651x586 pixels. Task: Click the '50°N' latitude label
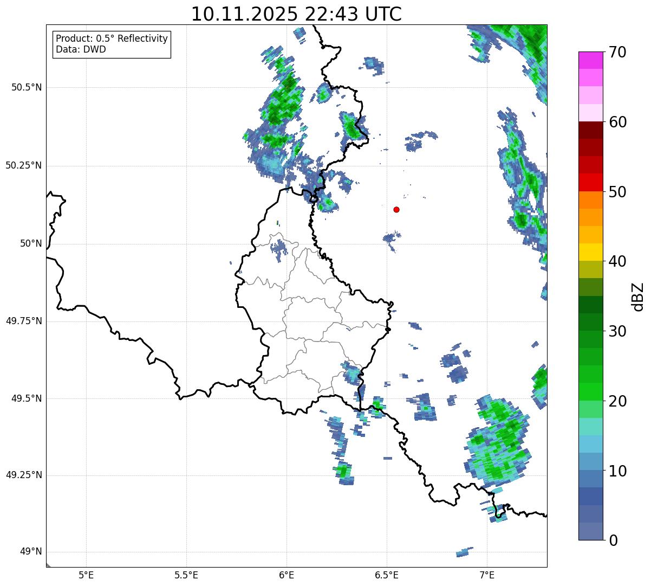point(31,243)
